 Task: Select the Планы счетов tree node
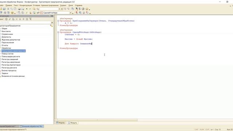(x=7, y=54)
